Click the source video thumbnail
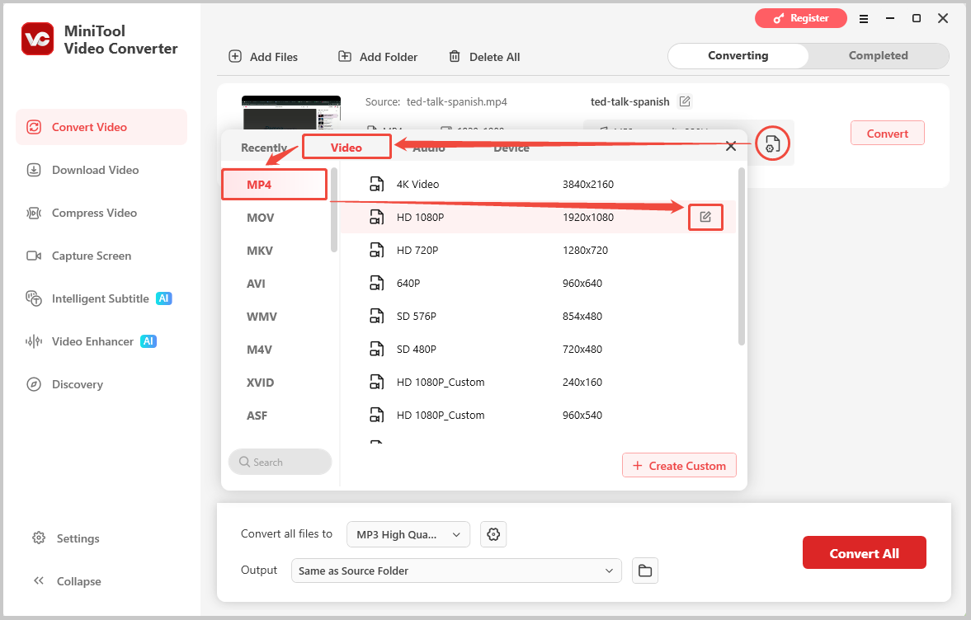Screen dimensions: 971x620 [291, 112]
